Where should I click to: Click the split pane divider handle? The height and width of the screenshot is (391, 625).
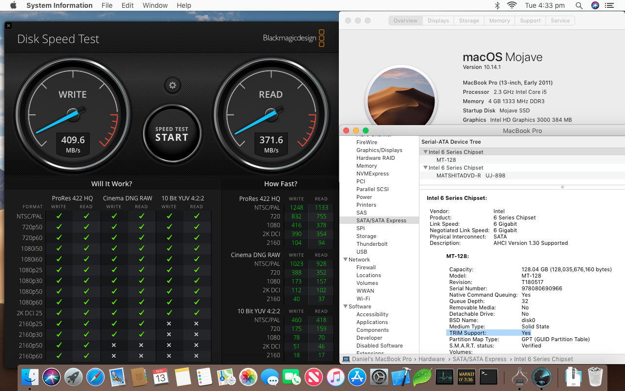(x=562, y=187)
